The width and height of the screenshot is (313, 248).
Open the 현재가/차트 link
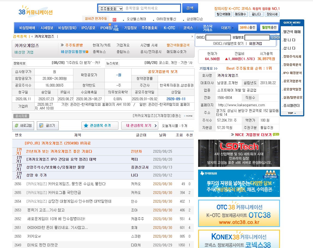102,45
